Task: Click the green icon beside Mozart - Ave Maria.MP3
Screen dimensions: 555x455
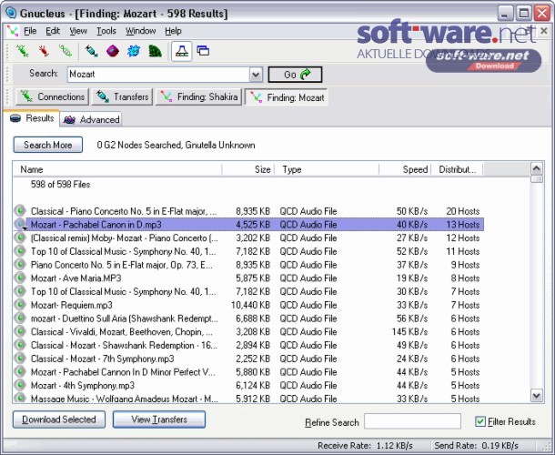Action: pos(20,278)
